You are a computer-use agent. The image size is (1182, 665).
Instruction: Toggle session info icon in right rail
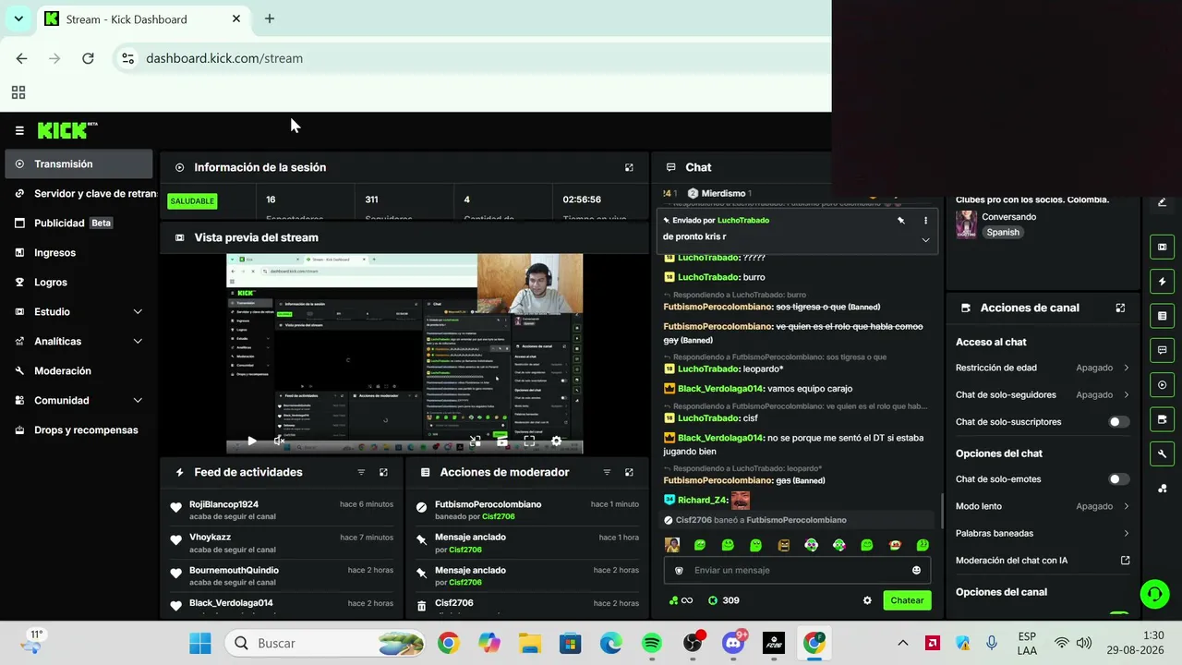[1162, 385]
